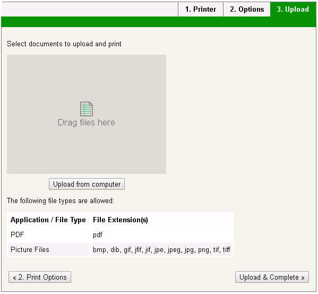Open the 1. Printer tab
318x294 pixels.
point(201,10)
